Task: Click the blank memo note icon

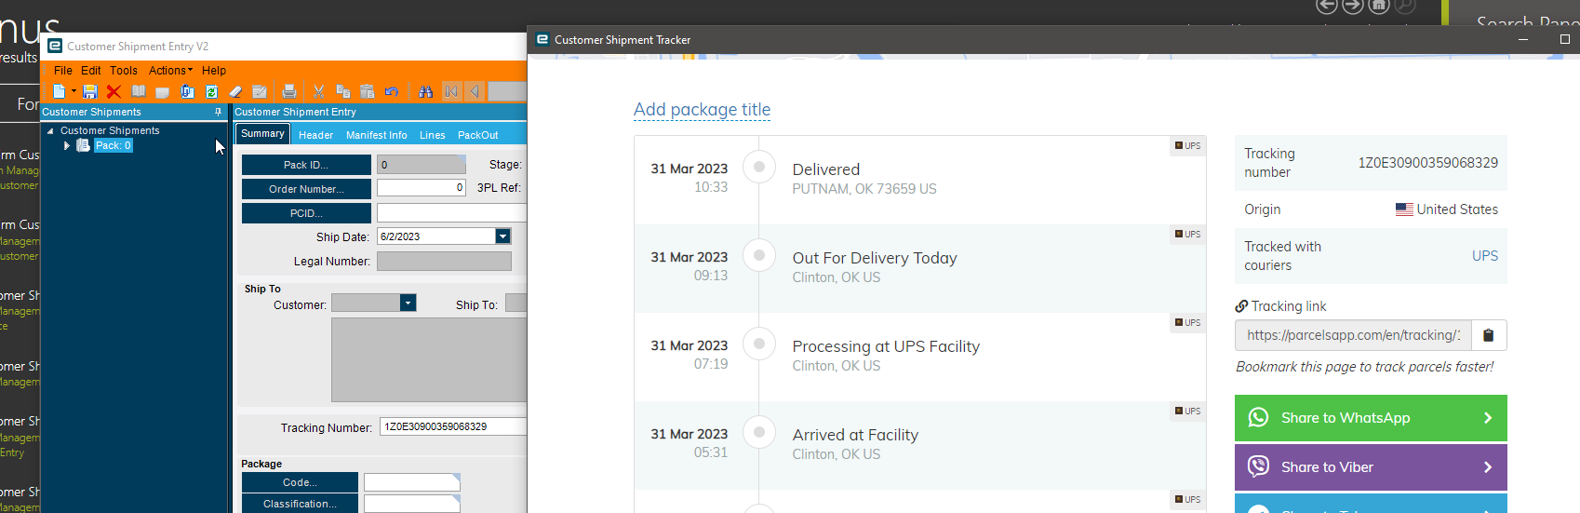Action: point(163,91)
